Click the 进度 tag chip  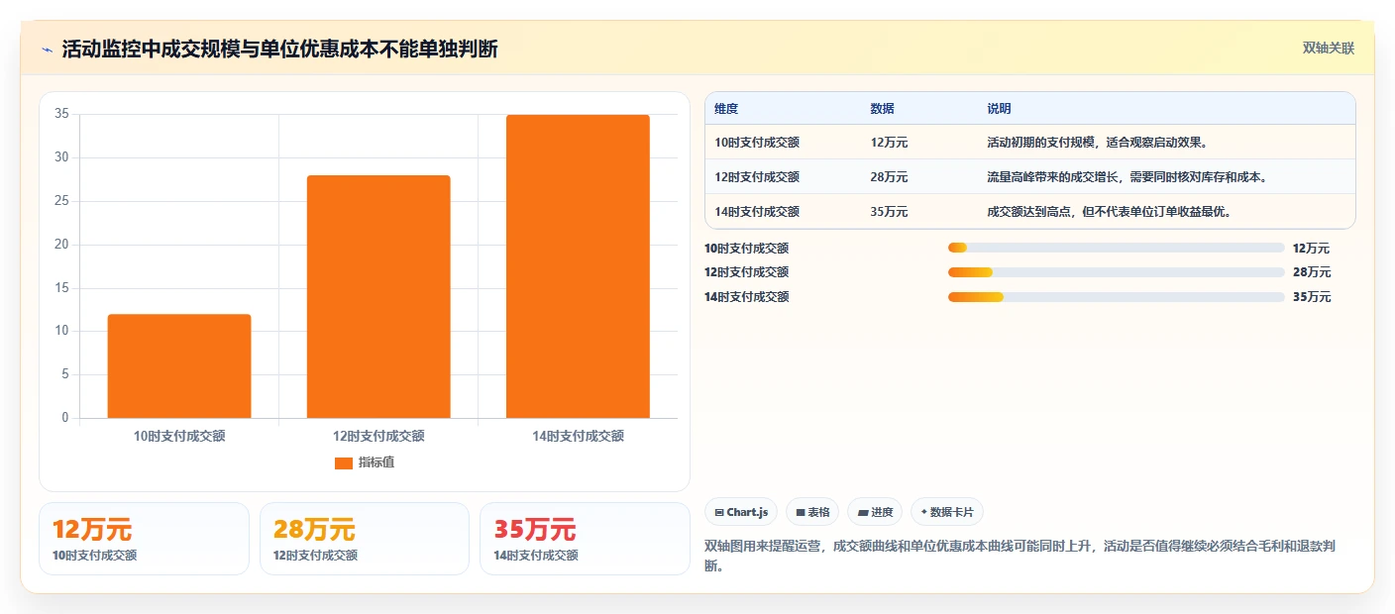[x=875, y=512]
